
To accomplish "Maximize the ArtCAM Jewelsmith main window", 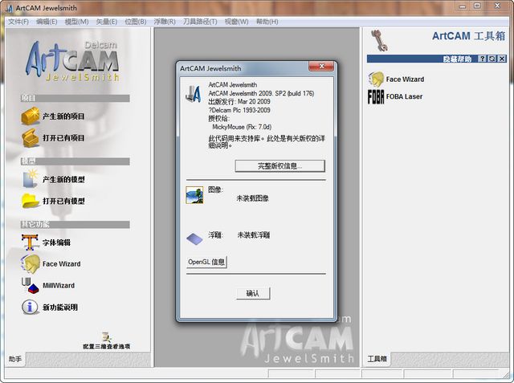I will pyautogui.click(x=478, y=6).
